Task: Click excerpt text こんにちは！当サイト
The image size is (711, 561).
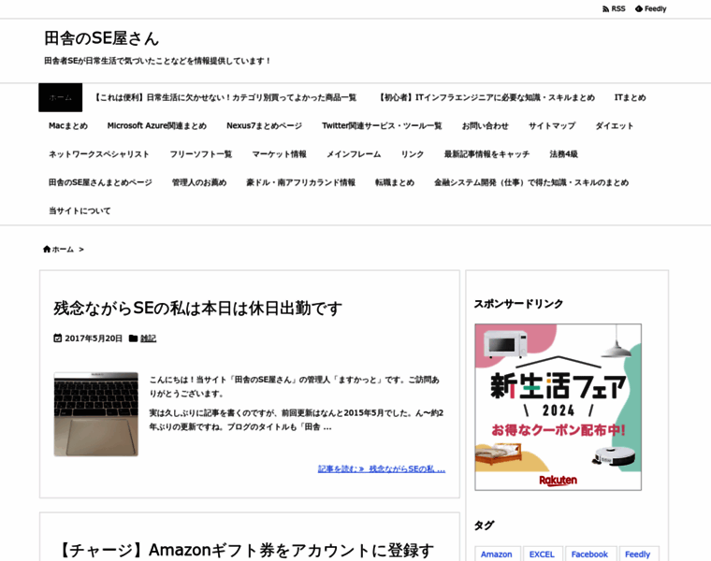Action: tap(295, 386)
